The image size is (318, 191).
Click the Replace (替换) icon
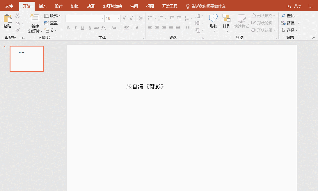point(288,23)
